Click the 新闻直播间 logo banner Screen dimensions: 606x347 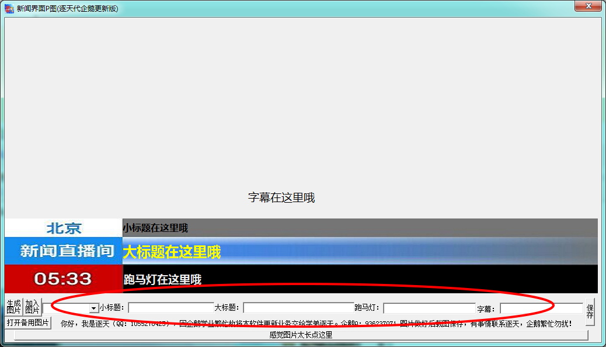64,251
